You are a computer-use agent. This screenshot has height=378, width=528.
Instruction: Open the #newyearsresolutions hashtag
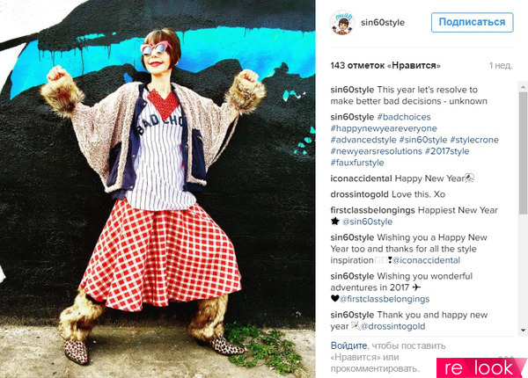(376, 151)
